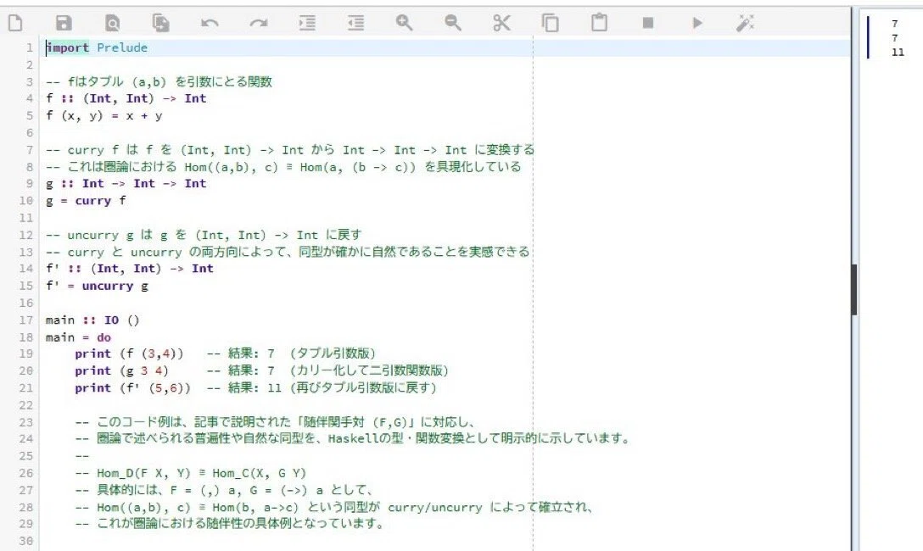Click the editor vertical scrollbar thumb

coord(853,290)
